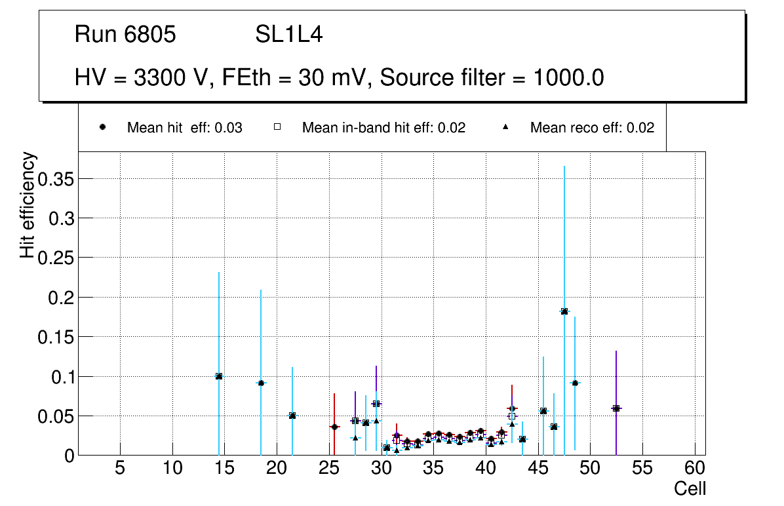Click the open square legend marker
The height and width of the screenshot is (506, 784).
click(x=277, y=127)
